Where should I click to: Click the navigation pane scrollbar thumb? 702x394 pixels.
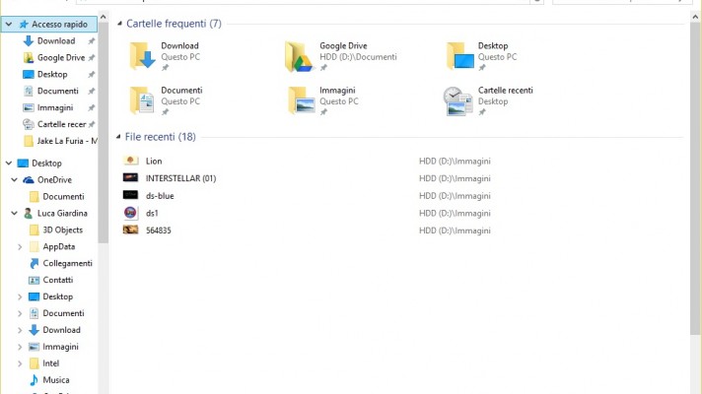[103, 133]
